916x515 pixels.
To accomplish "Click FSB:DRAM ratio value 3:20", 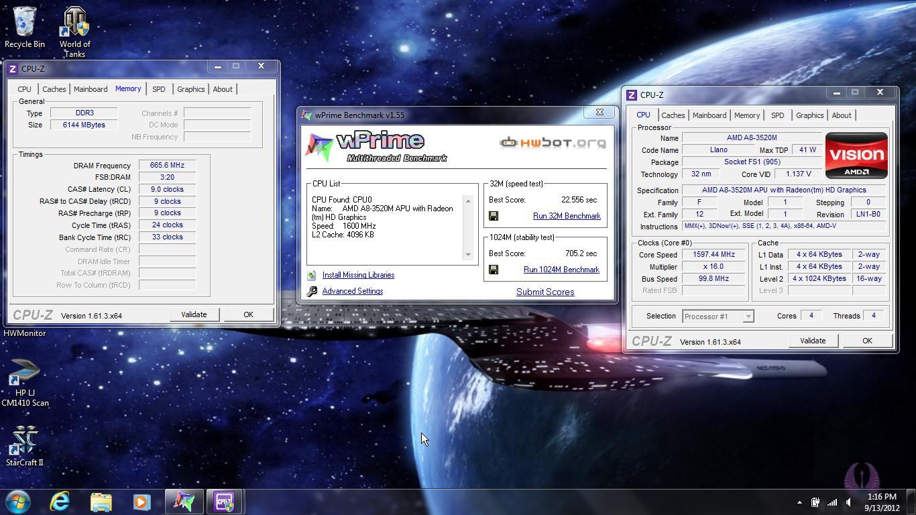I will [x=167, y=177].
